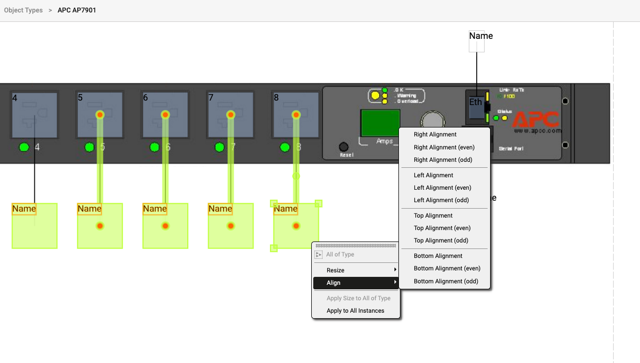Screen dimensions: 640x363
Task: Choose Right Alignment from submenu
Action: [x=435, y=134]
